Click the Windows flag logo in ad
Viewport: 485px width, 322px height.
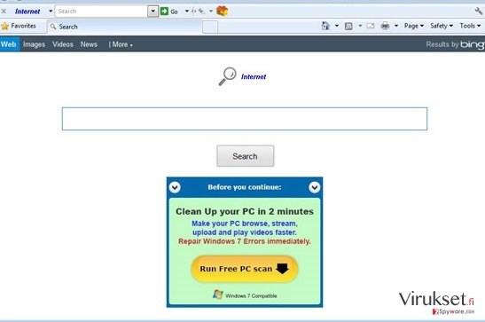pos(218,295)
